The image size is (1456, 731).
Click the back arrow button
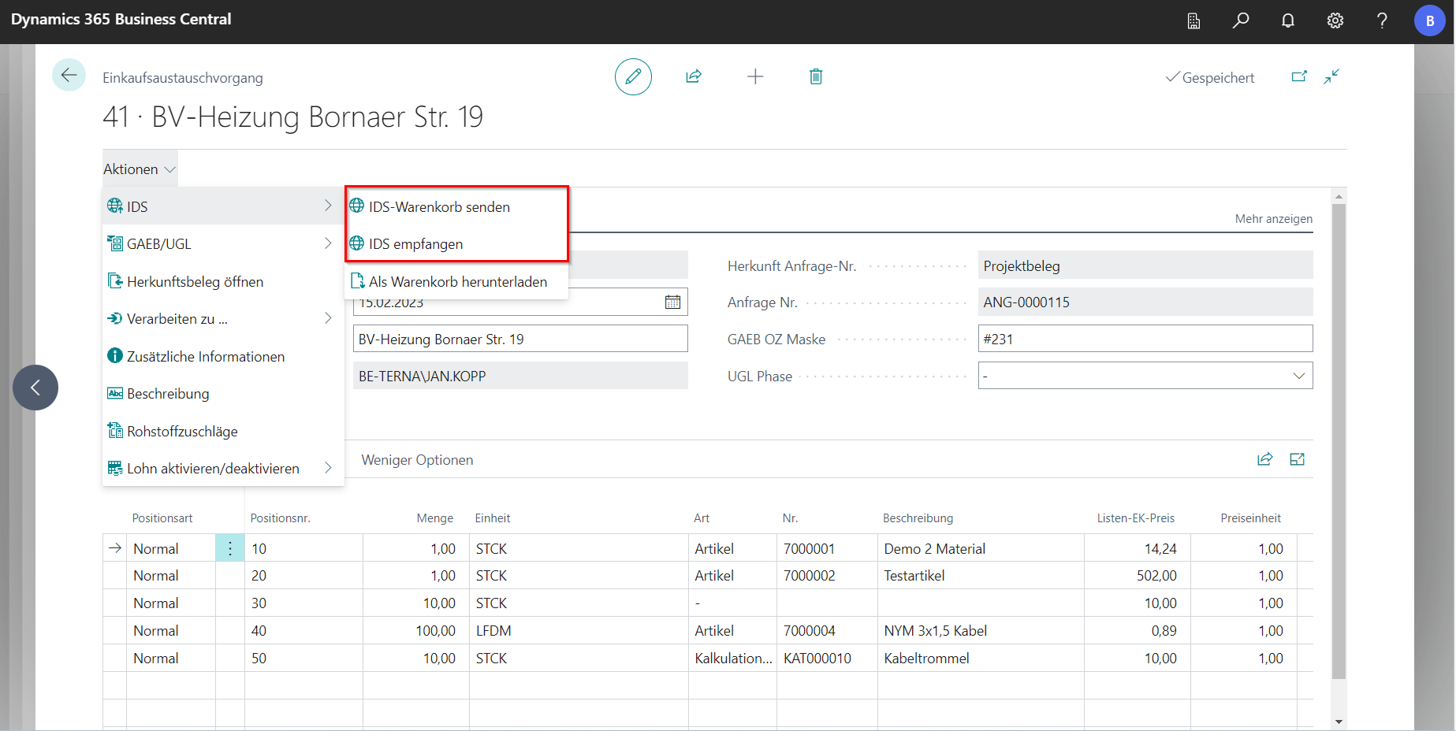pyautogui.click(x=69, y=76)
